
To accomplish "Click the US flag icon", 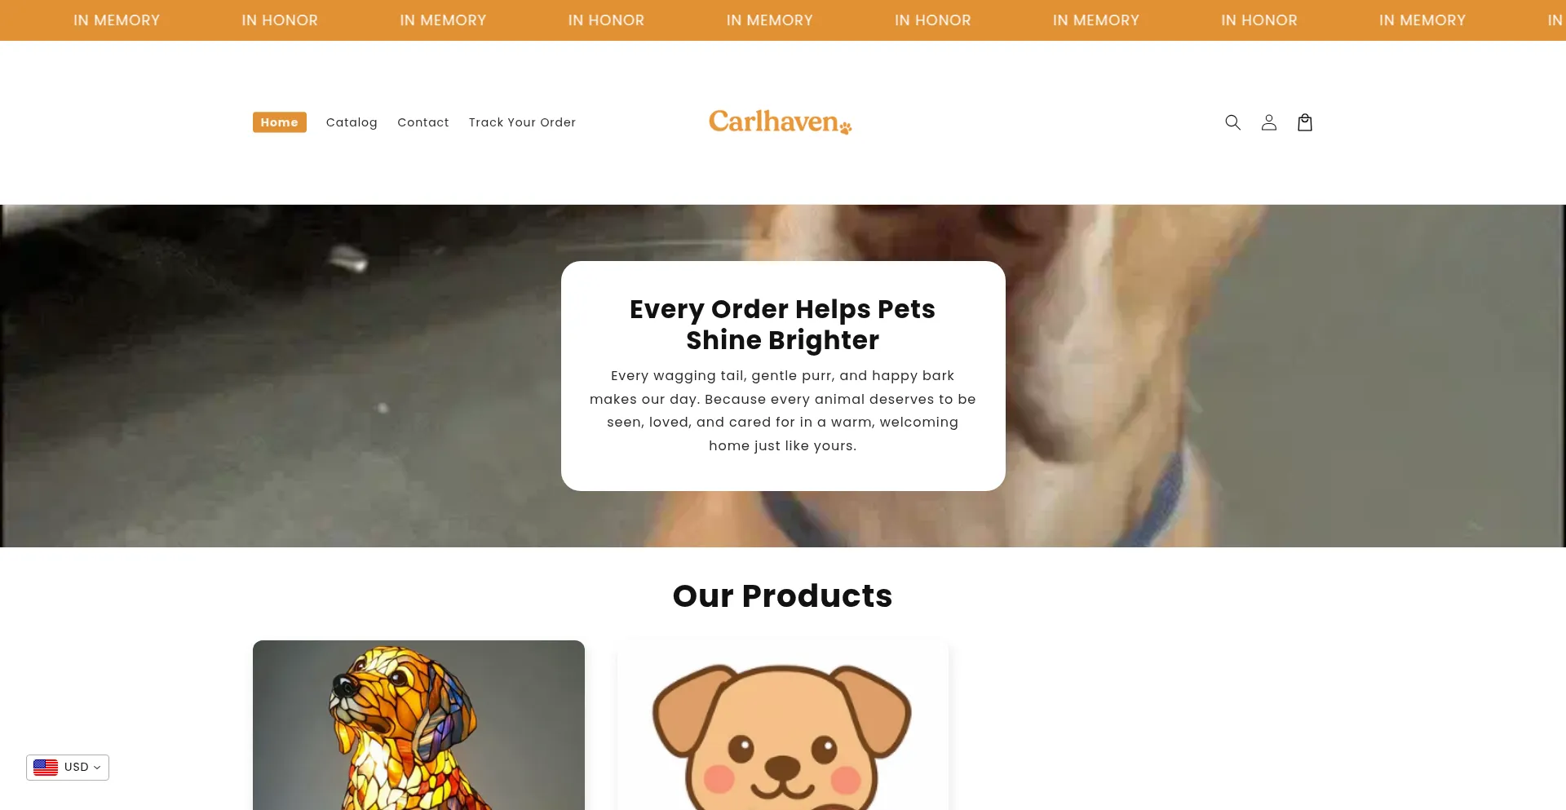I will coord(46,768).
